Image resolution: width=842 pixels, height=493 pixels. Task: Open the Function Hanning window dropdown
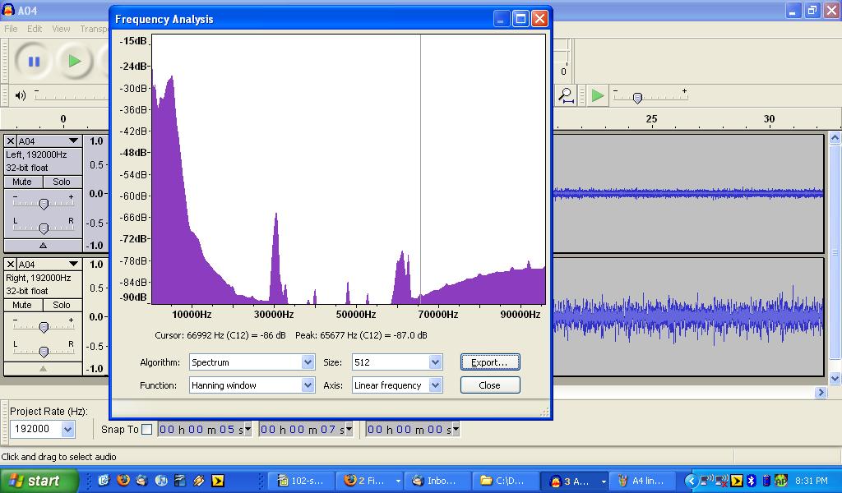coord(308,385)
